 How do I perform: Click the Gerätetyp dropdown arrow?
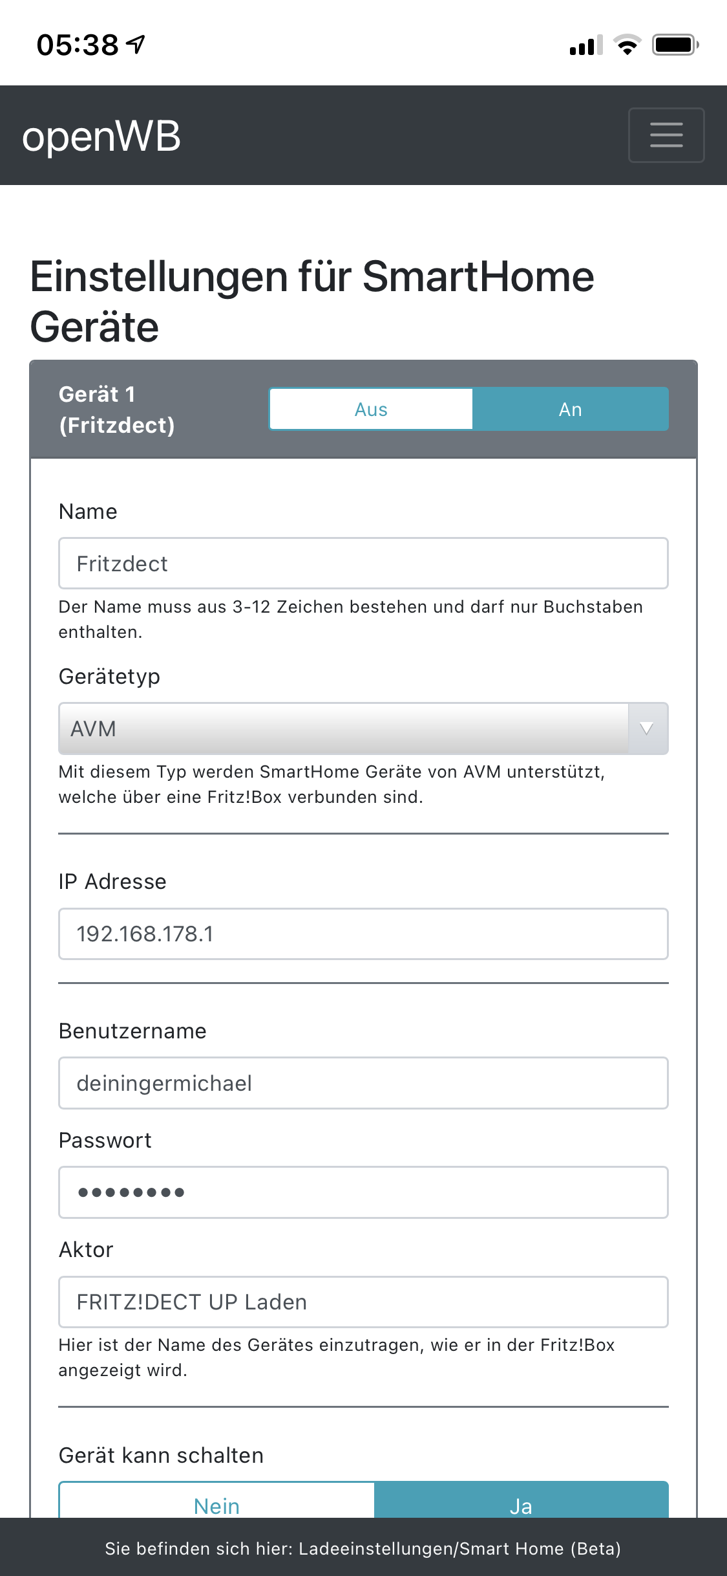tap(647, 728)
